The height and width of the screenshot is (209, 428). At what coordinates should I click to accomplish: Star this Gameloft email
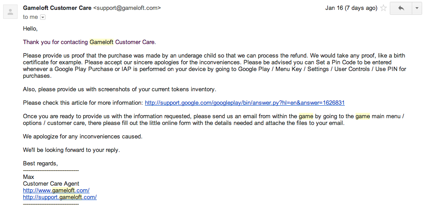pos(383,8)
